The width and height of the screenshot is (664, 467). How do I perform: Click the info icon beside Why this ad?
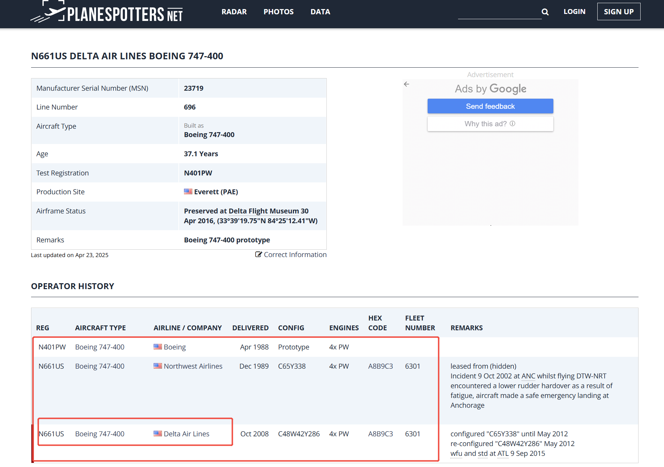point(512,123)
